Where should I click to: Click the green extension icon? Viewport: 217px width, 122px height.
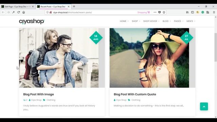[203, 12]
